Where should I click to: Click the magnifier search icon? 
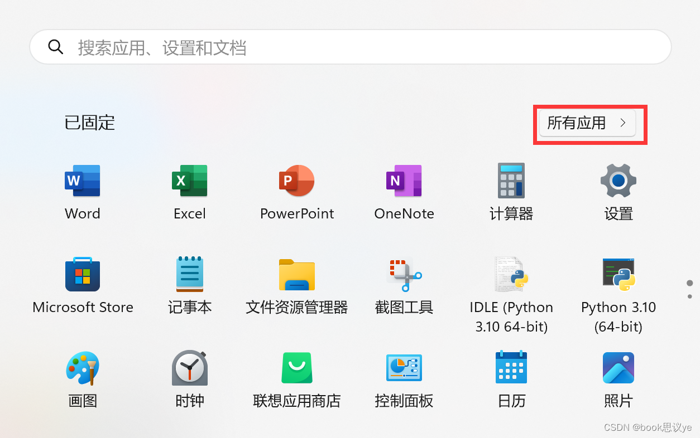(x=56, y=47)
